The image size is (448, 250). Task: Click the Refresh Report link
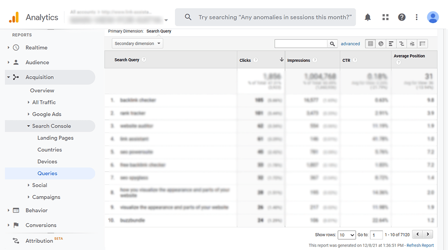point(420,246)
